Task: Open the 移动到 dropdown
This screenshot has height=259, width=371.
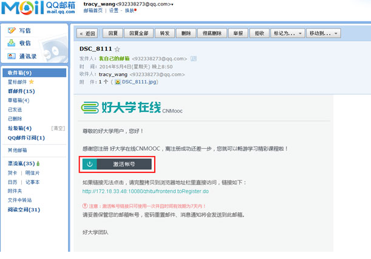Action: [323, 33]
